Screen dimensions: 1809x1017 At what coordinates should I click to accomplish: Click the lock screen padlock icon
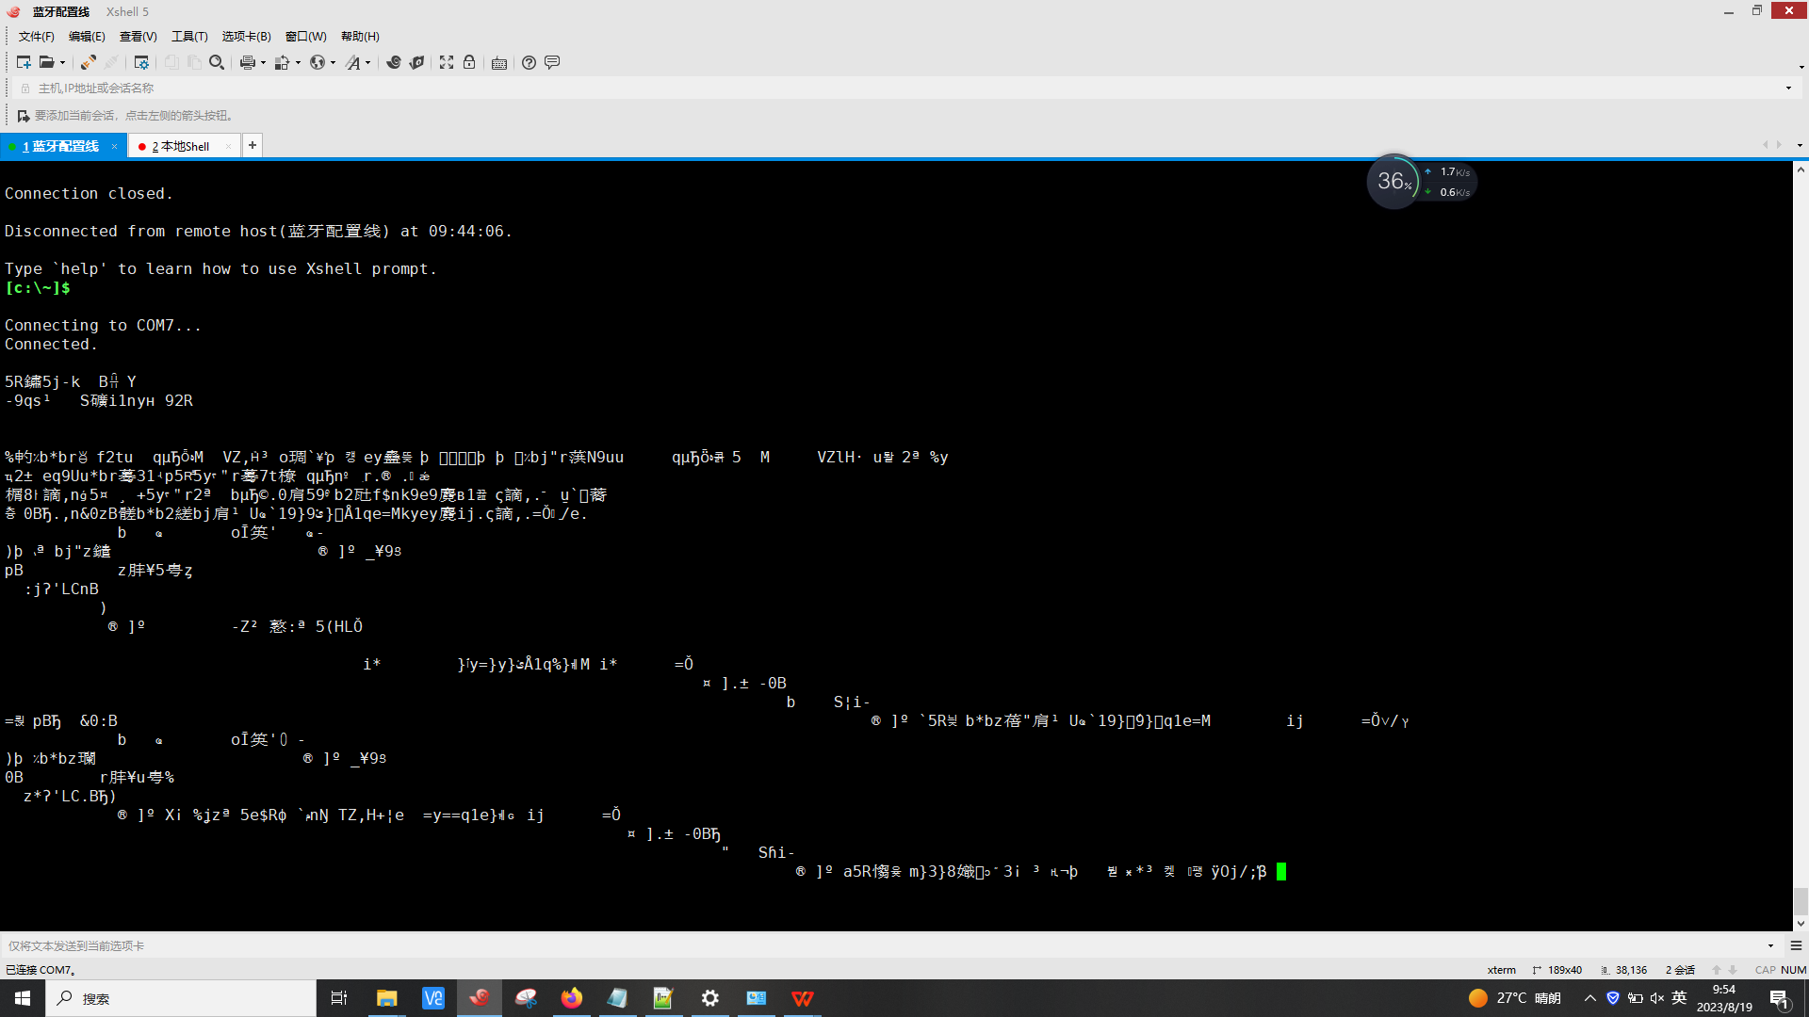[x=469, y=62]
